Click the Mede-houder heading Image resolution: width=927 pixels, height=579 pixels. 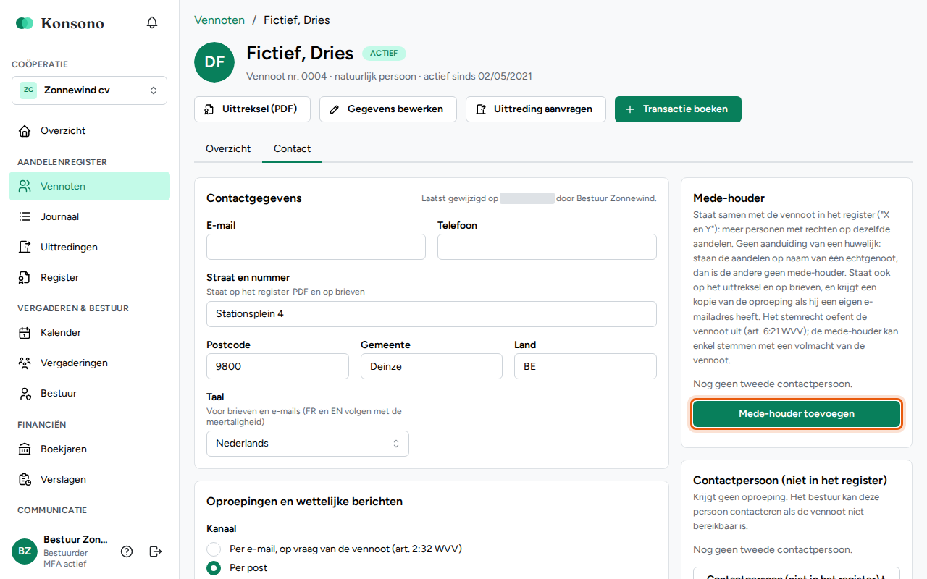[729, 198]
